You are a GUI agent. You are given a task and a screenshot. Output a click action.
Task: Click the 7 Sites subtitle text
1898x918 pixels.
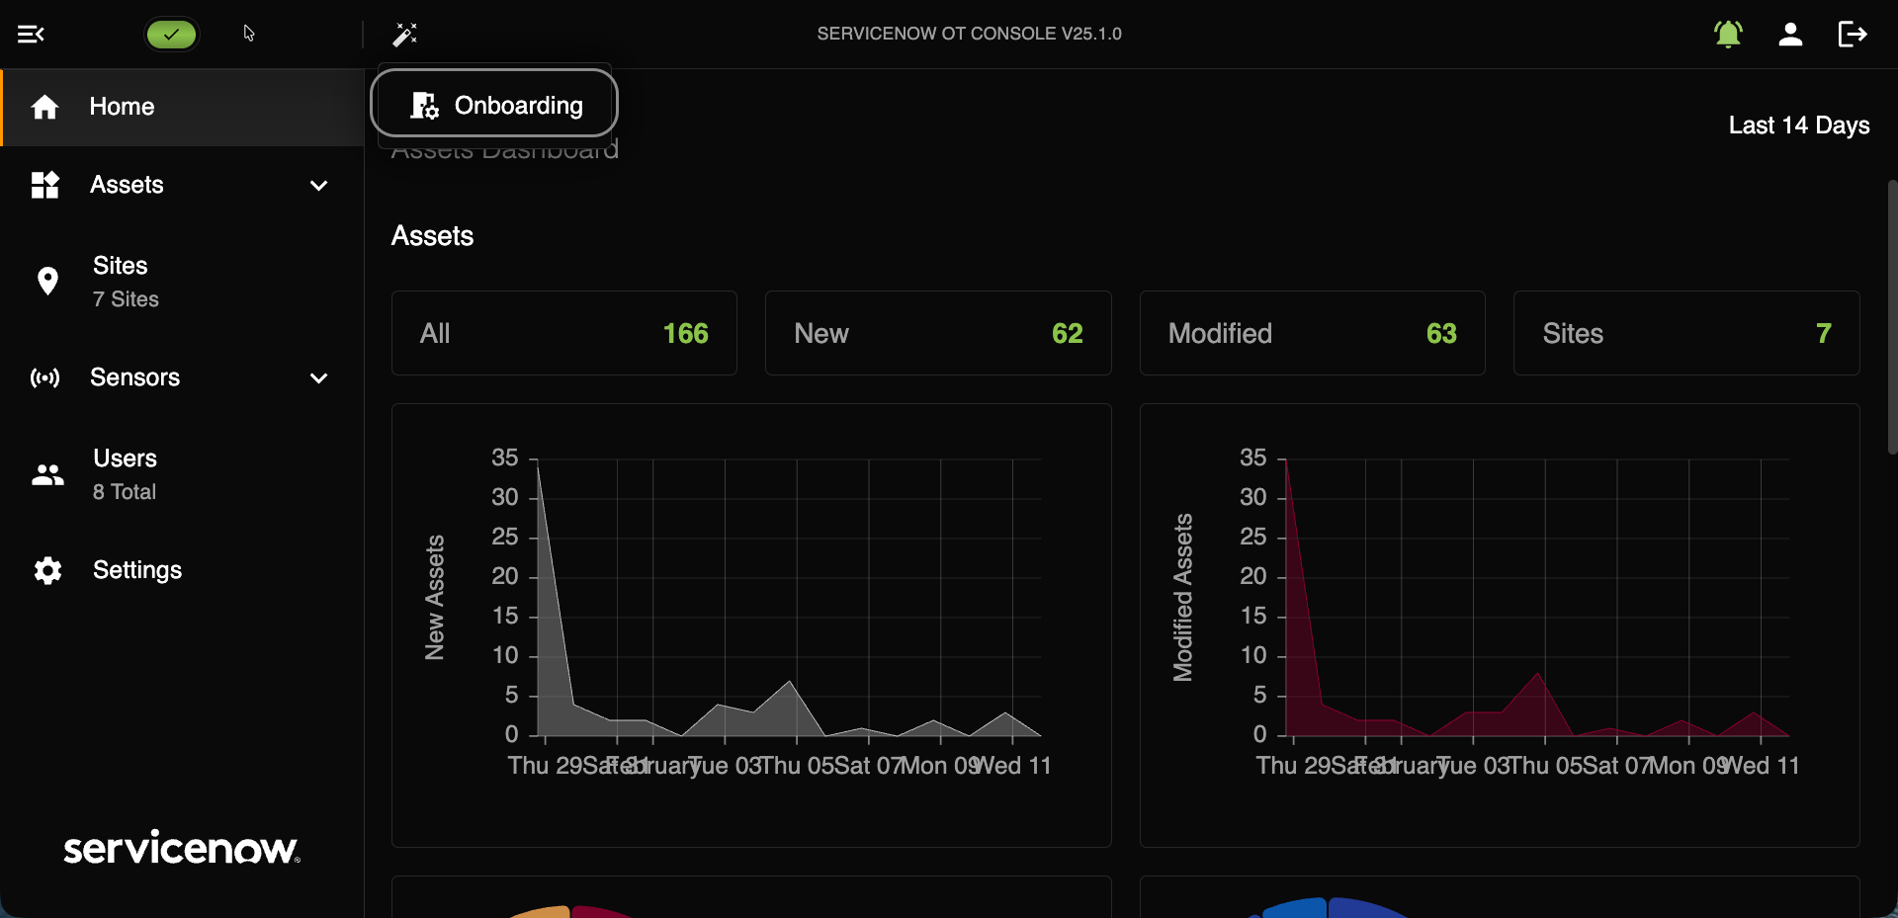click(x=126, y=299)
